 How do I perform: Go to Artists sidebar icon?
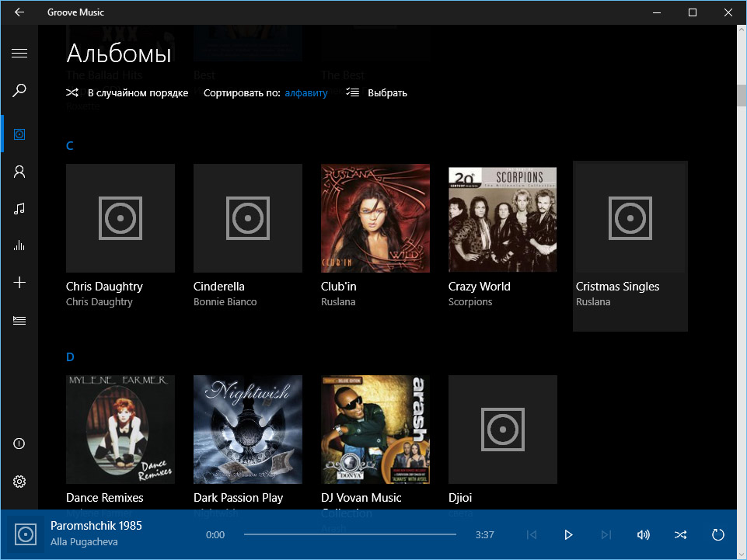coord(19,172)
